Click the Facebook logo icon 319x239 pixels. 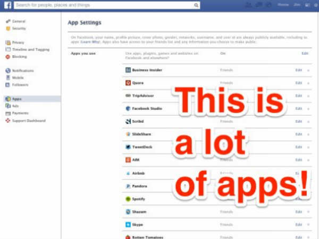(x=7, y=5)
